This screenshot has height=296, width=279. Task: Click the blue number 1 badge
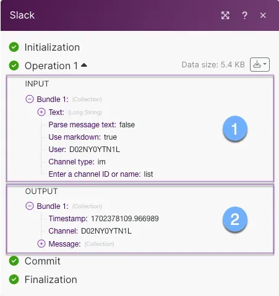235,129
